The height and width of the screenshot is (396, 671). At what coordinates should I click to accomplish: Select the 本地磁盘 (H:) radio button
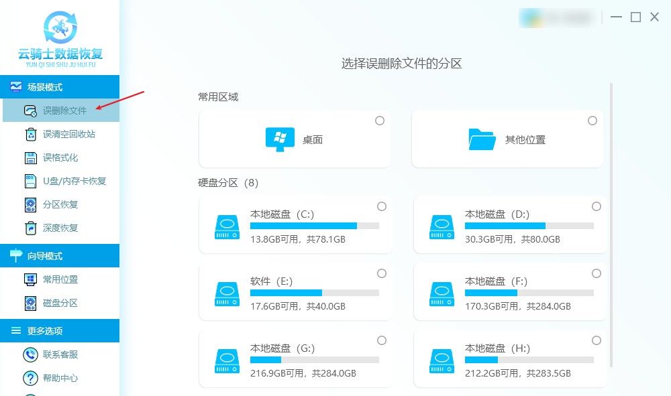click(597, 340)
